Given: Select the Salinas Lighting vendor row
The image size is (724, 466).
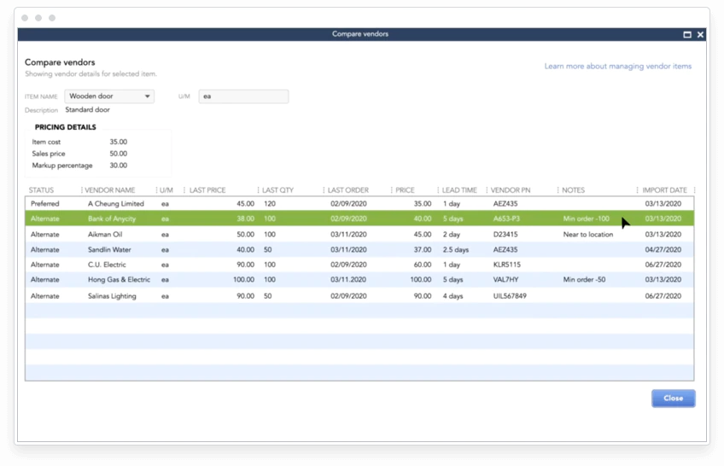Looking at the screenshot, I should pos(359,296).
